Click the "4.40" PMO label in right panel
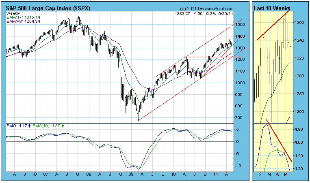Viewport: 310px width, 183px height. [x=299, y=156]
